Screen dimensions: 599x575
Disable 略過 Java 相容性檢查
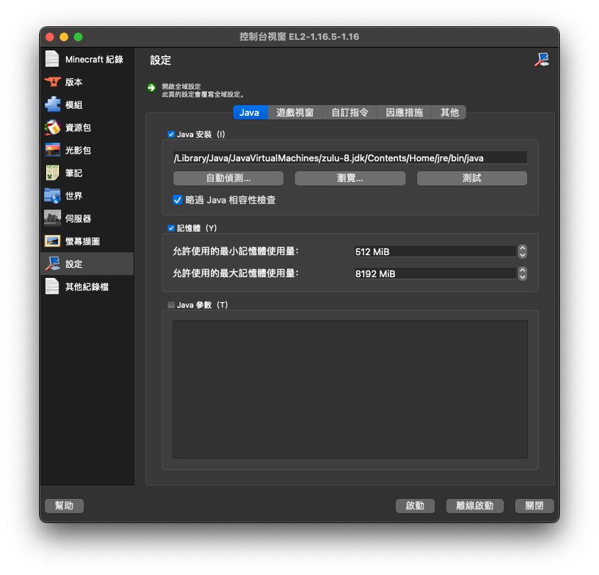178,200
